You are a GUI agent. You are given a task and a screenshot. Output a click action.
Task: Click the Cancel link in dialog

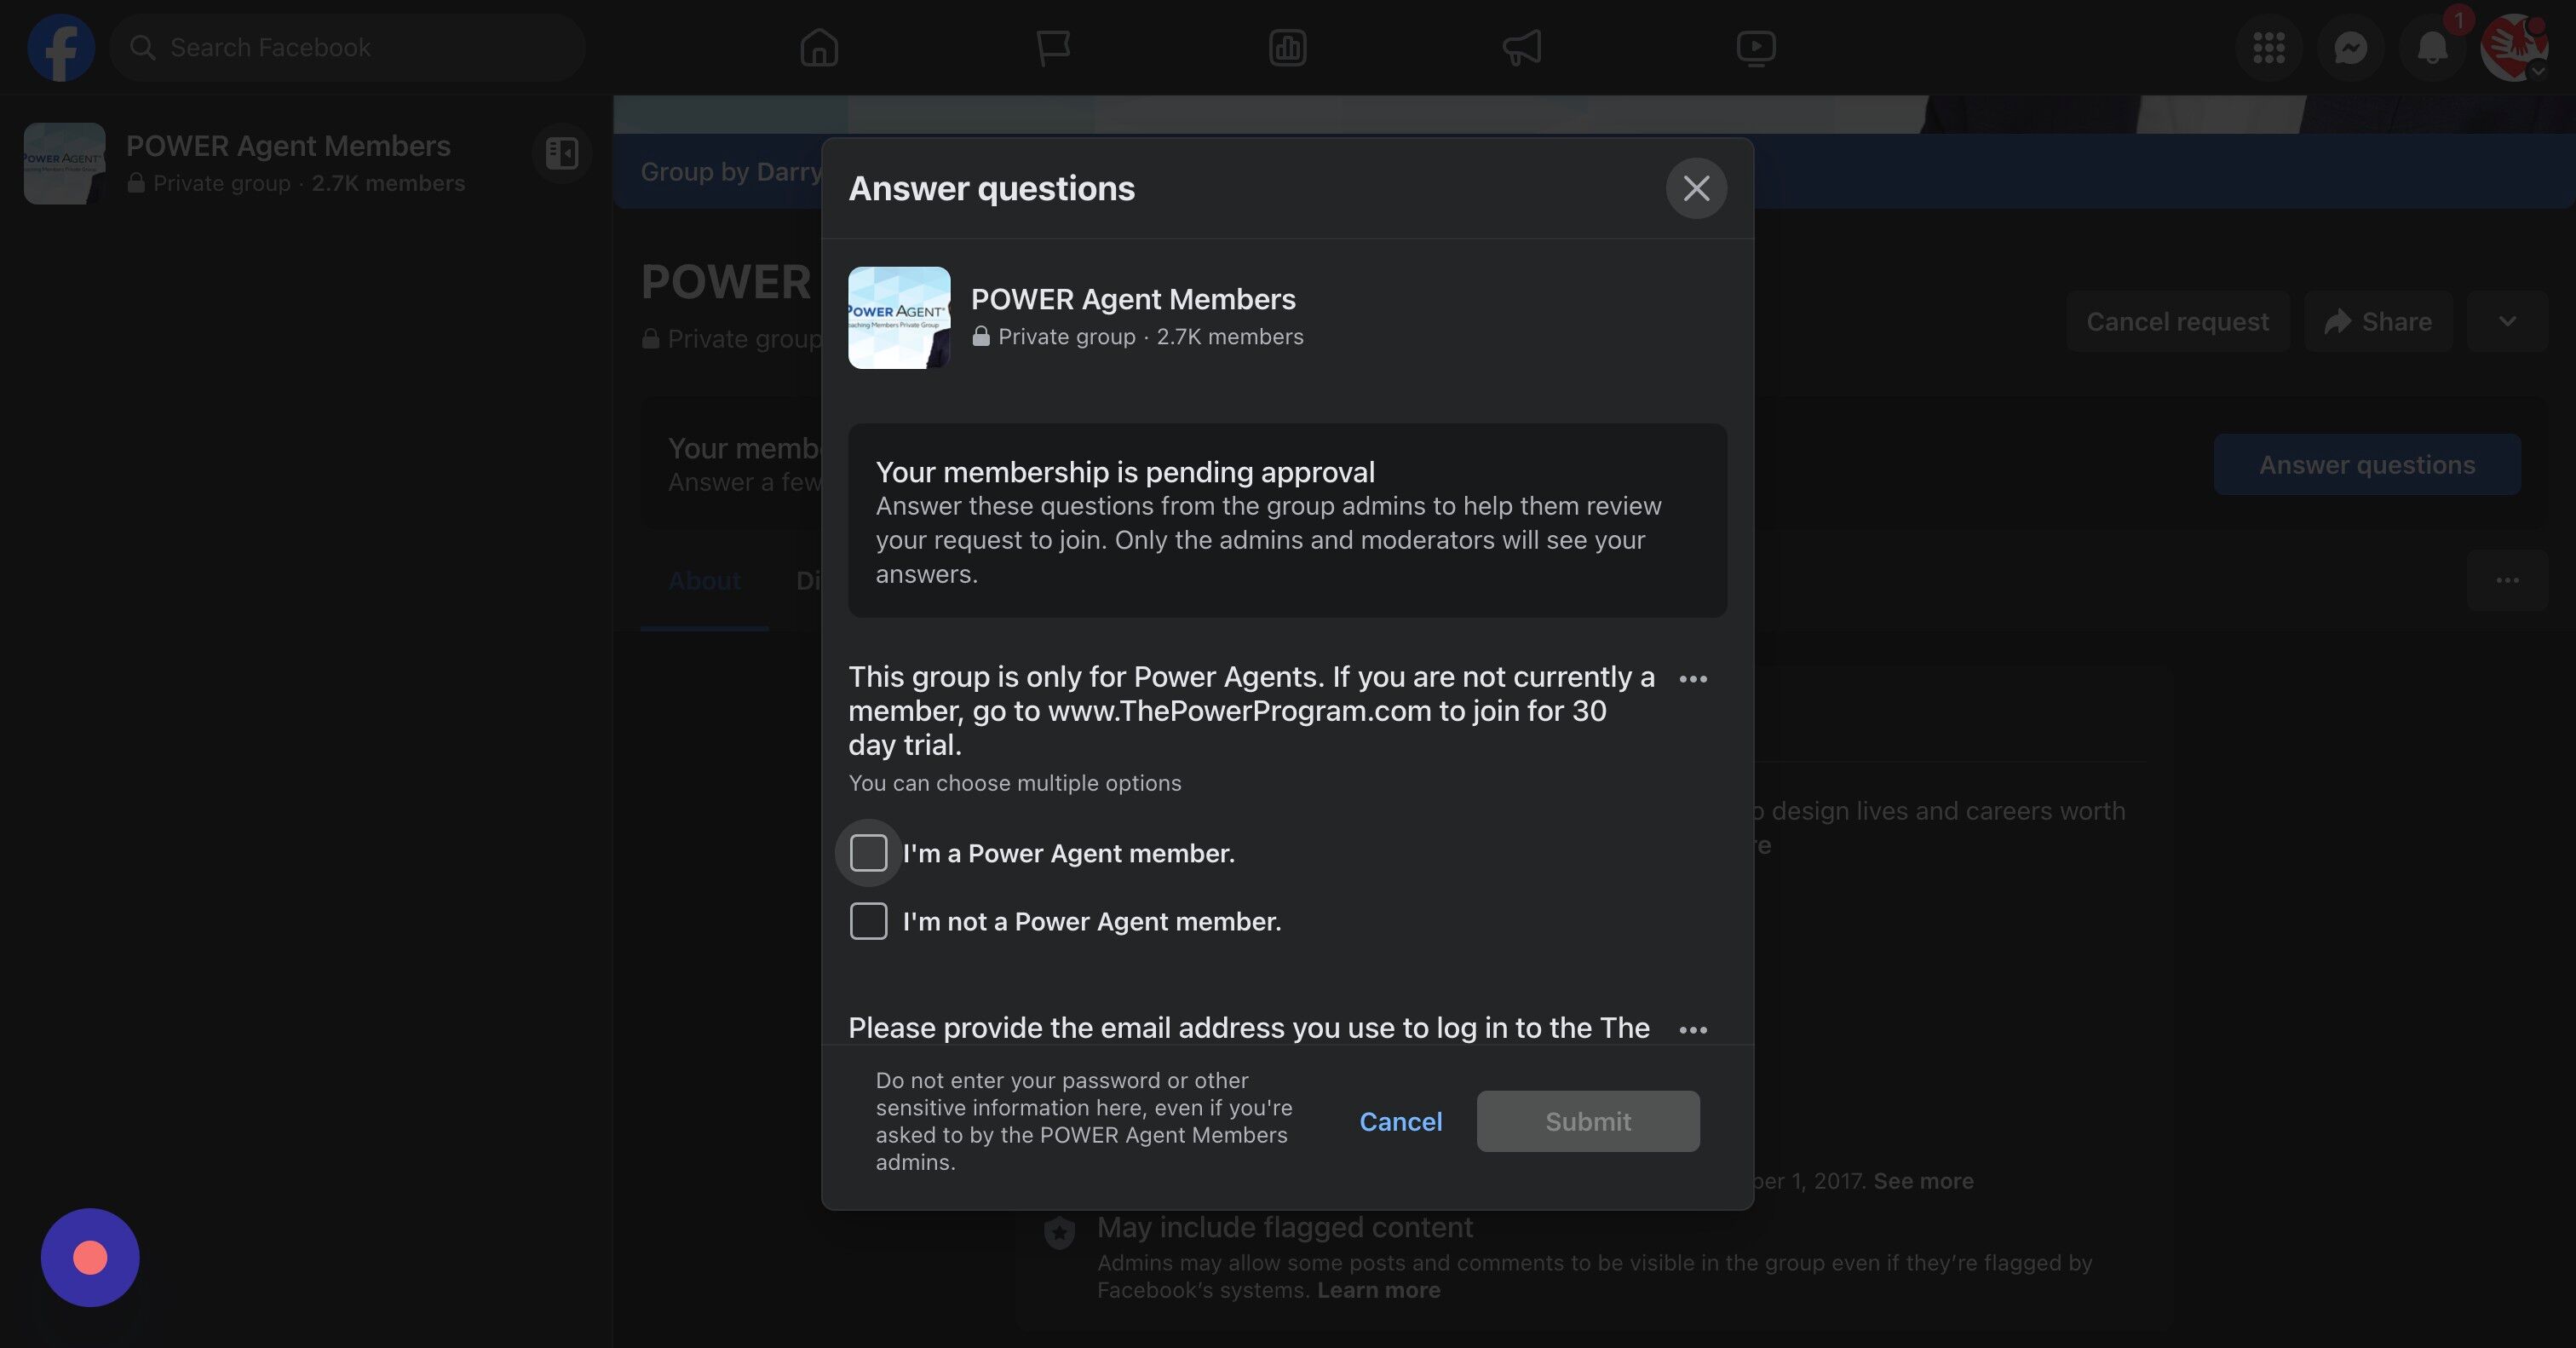pos(1400,1121)
